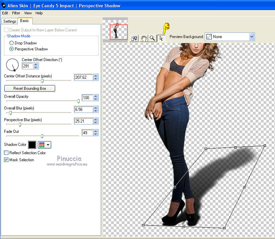This screenshot has width=275, height=239.
Task: Click the top edge midpoint bounding box handle
Action: click(236, 147)
